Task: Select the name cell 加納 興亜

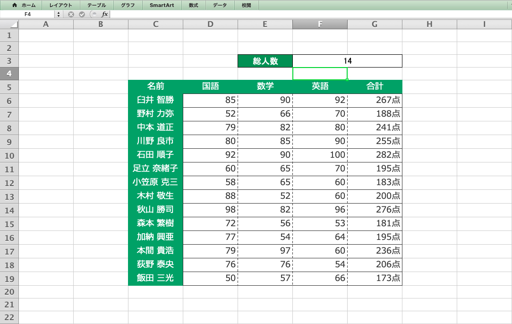Action: click(156, 238)
